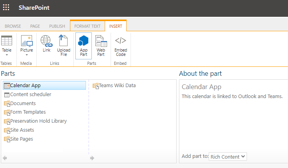The width and height of the screenshot is (288, 168).
Task: Switch to the BROWSE tab
Action: (13, 26)
